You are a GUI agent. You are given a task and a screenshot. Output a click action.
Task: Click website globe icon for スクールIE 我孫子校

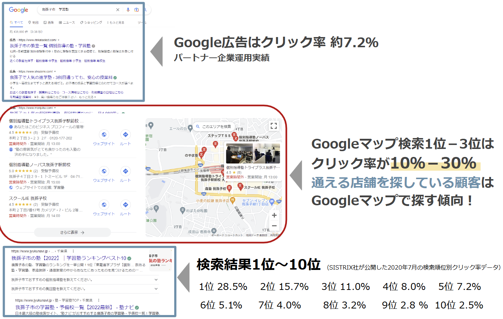[104, 205]
